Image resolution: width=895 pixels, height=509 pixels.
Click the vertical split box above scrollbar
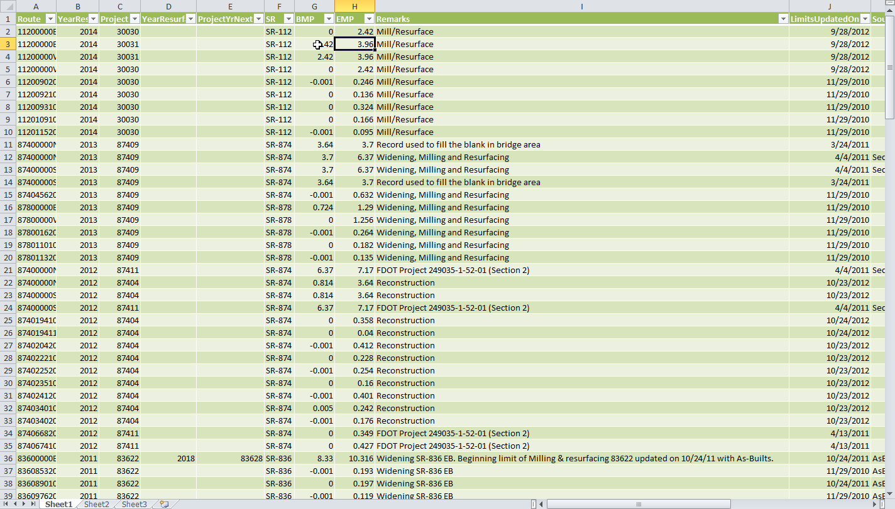click(890, 2)
